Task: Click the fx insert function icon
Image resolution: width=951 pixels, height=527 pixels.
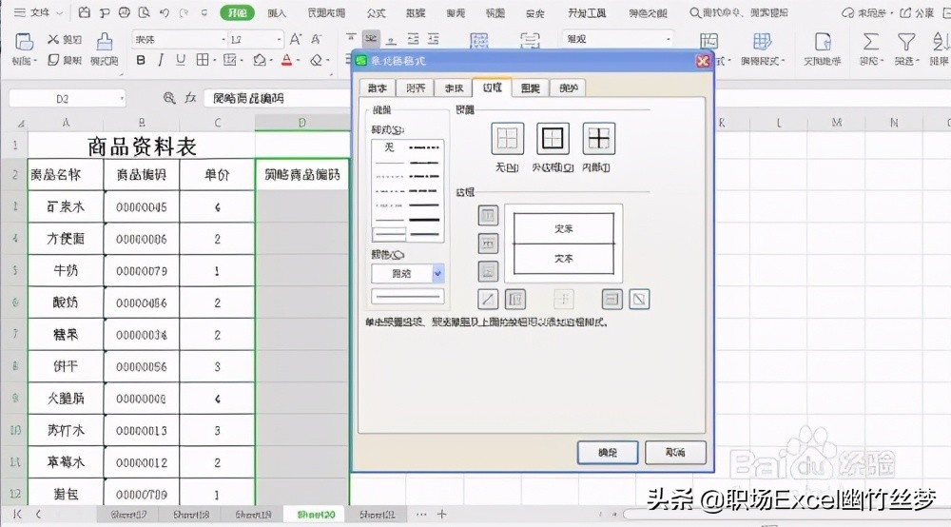Action: click(190, 98)
